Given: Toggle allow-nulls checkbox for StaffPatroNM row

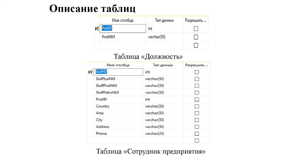Looking at the screenshot, I should click(x=197, y=93).
